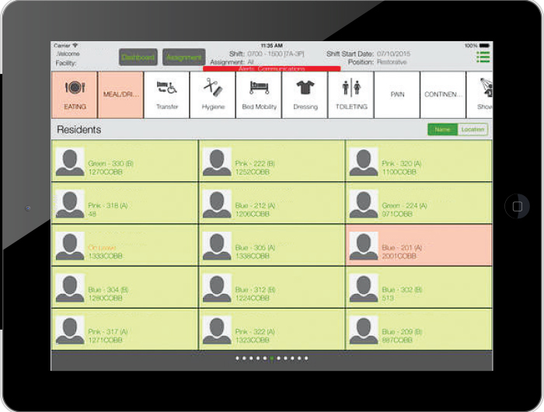544x412 pixels.
Task: Click the Shift Start Date value 07/10/2015
Action: (x=393, y=54)
